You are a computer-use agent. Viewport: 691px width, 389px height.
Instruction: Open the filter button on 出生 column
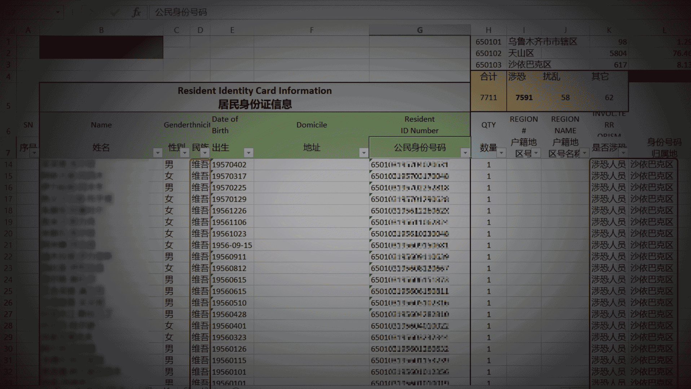248,153
